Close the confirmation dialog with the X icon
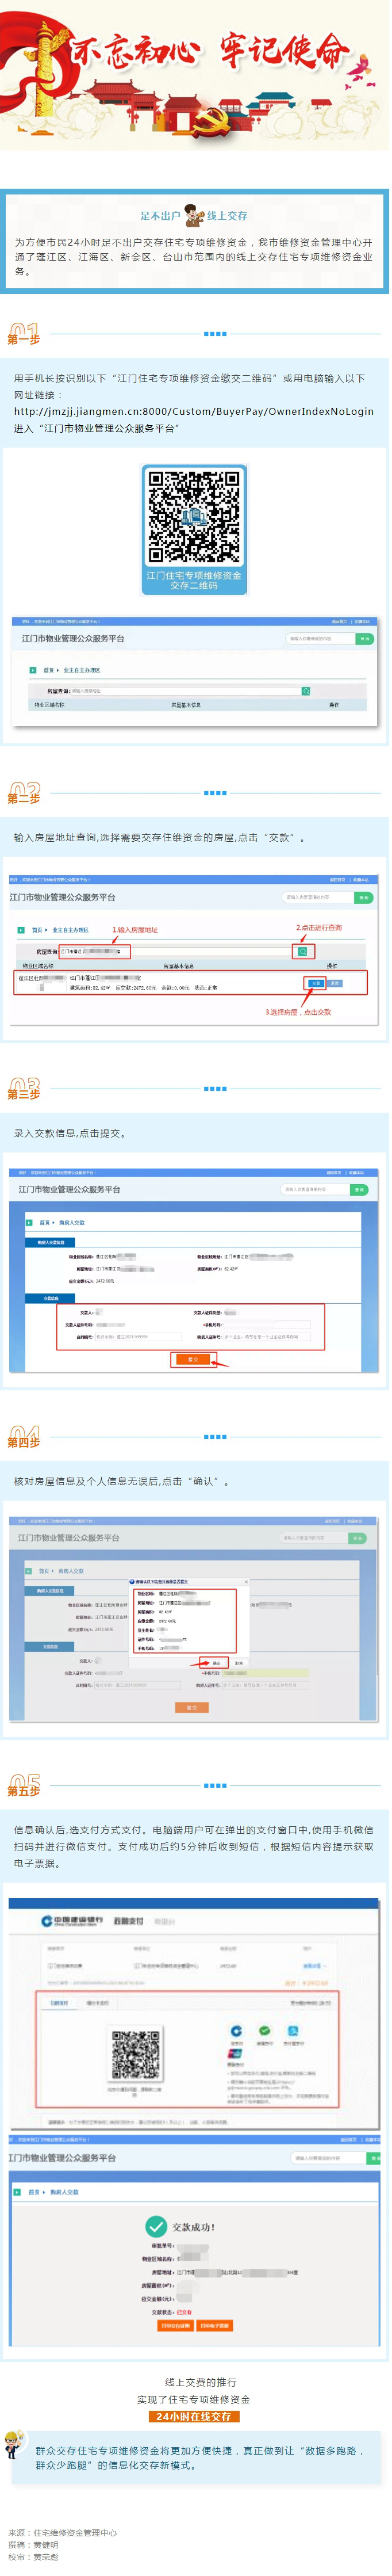The image size is (392, 2576). tap(246, 1582)
